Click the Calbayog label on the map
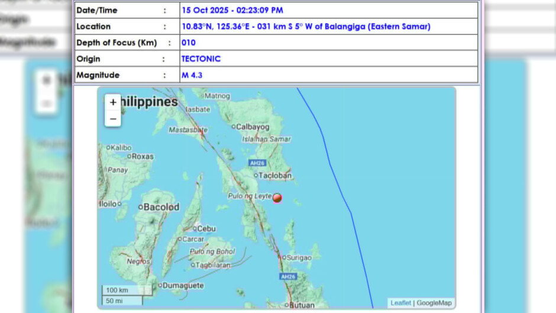This screenshot has height=313, width=556. 253,127
